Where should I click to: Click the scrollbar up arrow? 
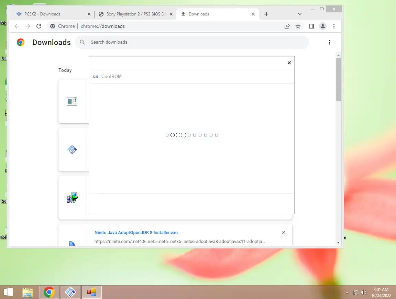(x=338, y=55)
